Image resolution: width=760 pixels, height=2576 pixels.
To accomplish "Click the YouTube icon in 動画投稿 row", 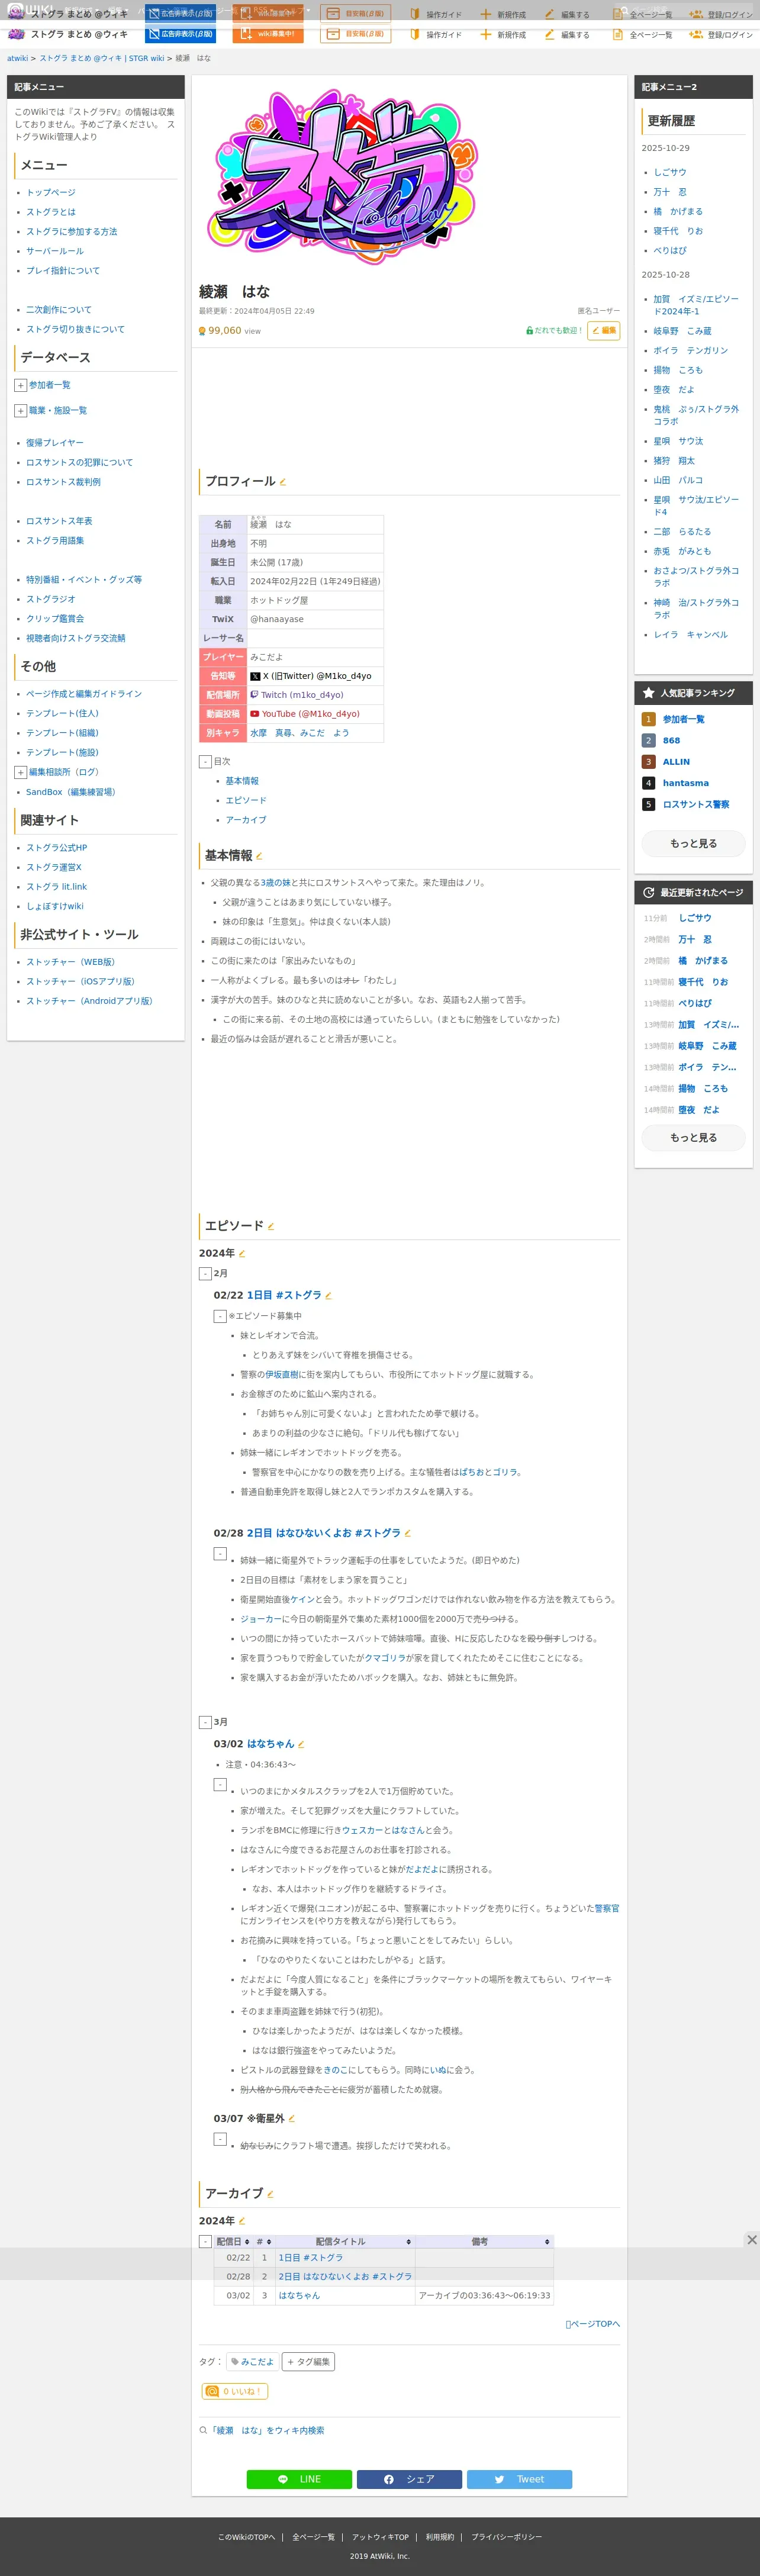I will click(255, 714).
